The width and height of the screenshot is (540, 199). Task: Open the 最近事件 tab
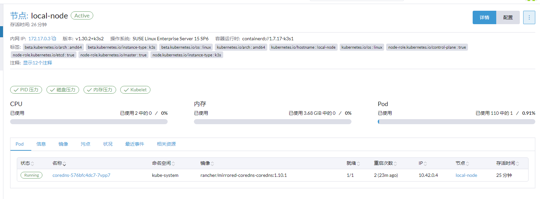click(x=135, y=144)
